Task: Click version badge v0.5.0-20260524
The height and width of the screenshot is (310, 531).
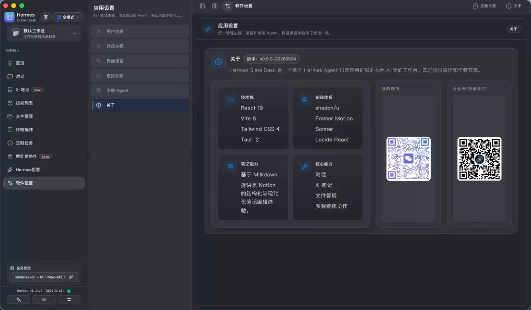Action: tap(271, 59)
